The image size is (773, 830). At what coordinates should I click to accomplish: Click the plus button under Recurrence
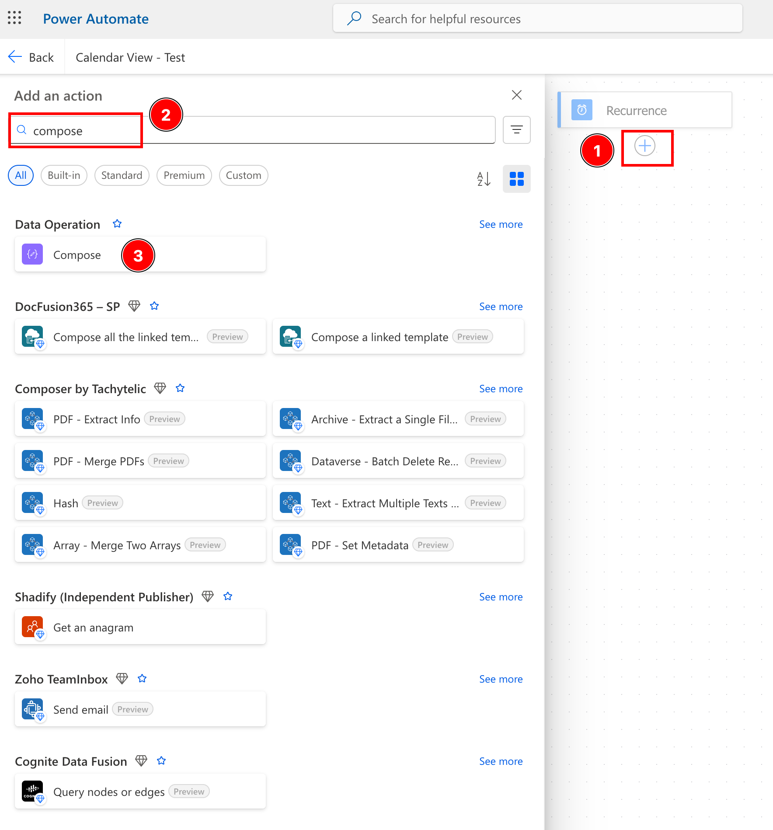[x=645, y=146]
